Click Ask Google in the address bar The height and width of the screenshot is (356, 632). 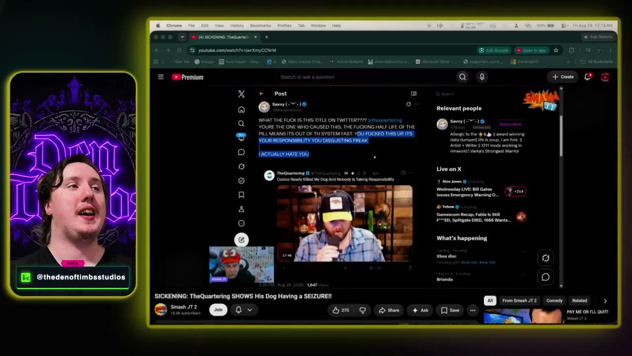coord(494,50)
